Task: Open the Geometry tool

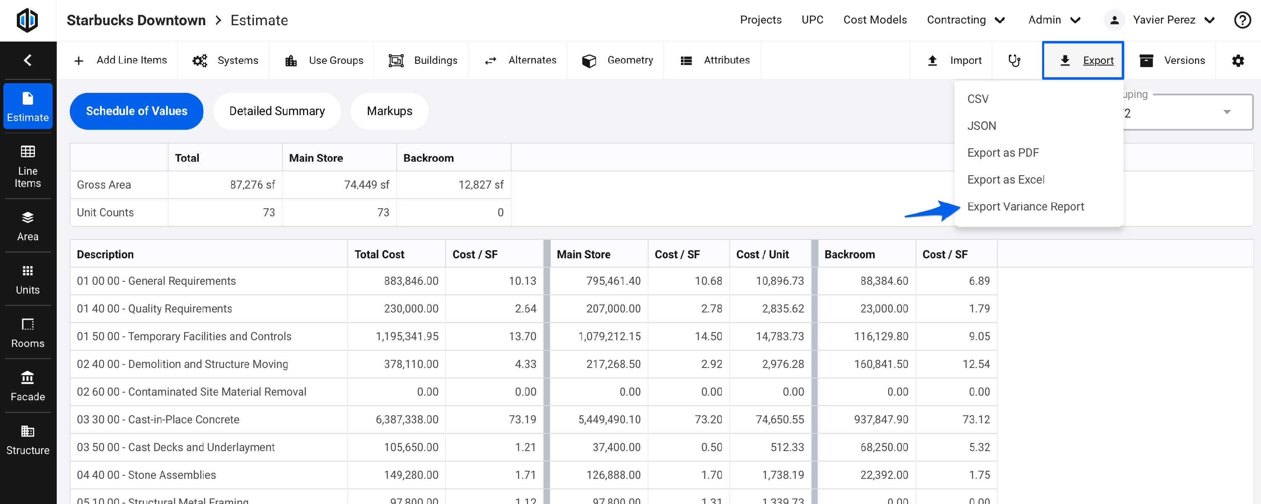Action: 617,60
